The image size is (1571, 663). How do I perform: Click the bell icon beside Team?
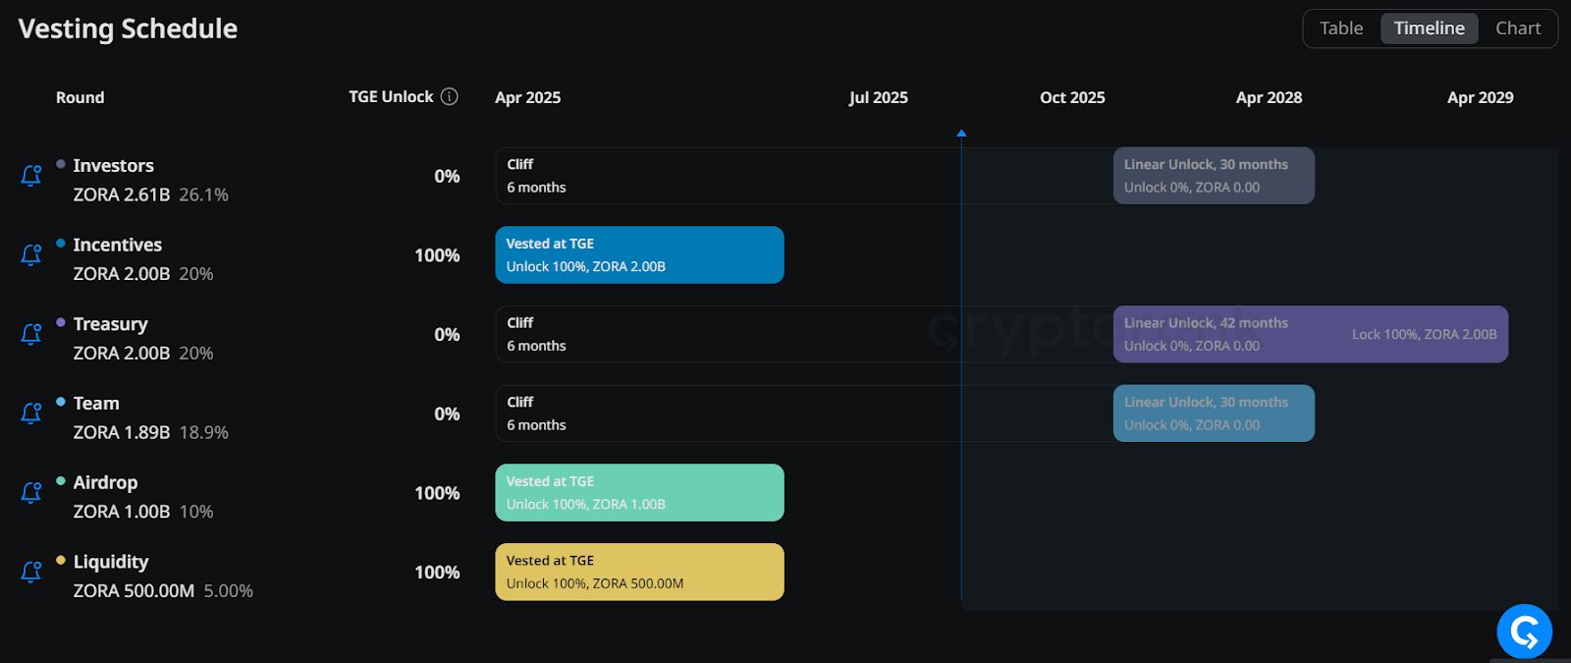31,414
